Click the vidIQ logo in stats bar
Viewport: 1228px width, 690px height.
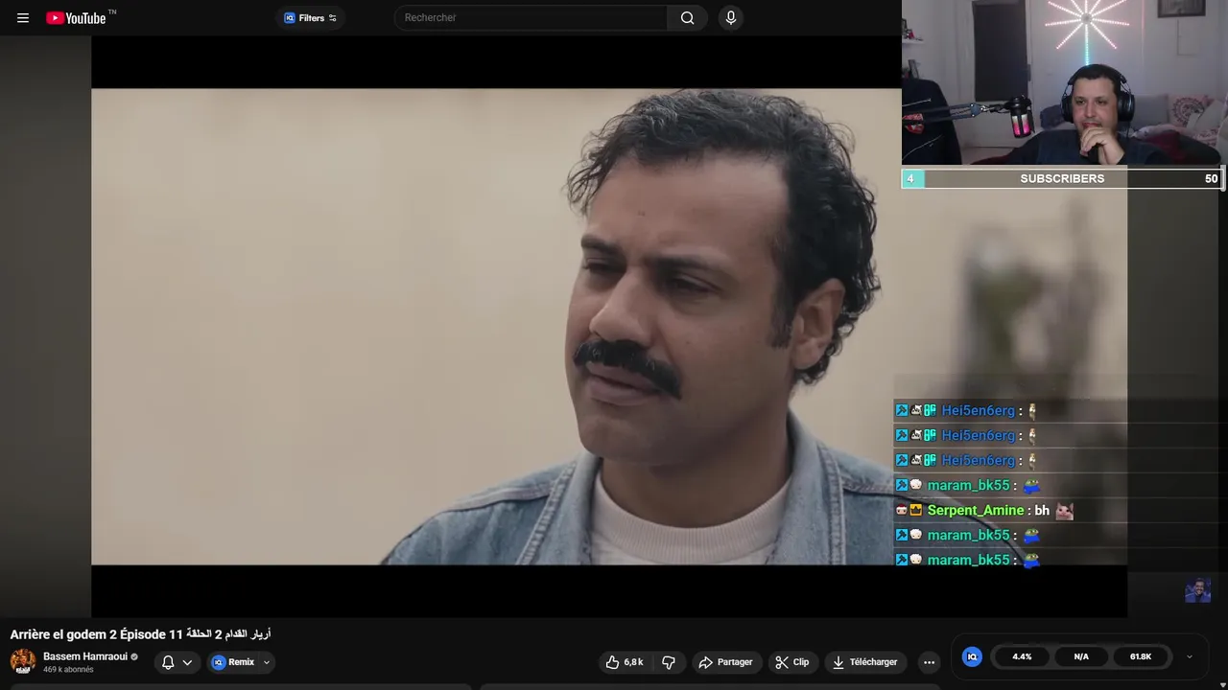(x=972, y=656)
